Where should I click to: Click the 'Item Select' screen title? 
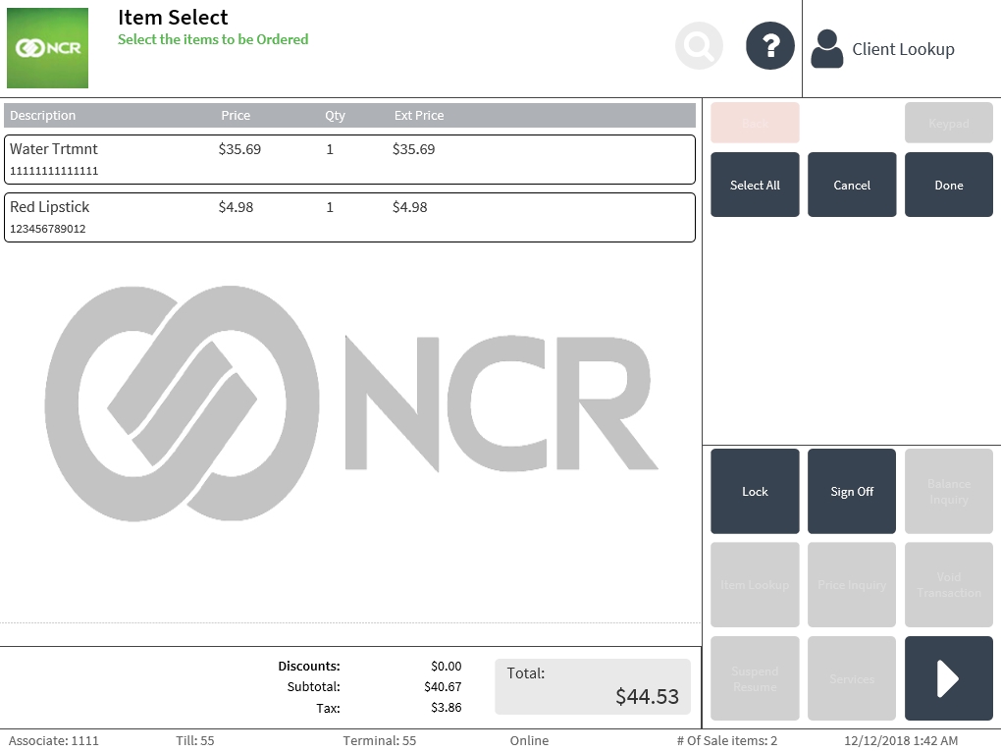[x=173, y=18]
